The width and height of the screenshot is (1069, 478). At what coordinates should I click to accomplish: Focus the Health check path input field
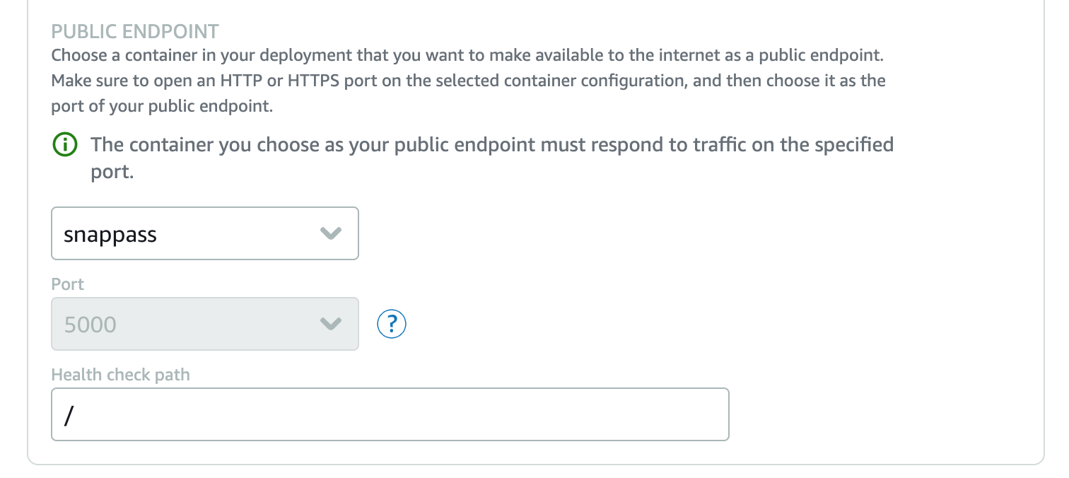pos(390,414)
